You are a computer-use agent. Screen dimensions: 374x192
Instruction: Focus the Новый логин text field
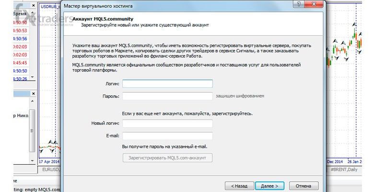pos(167,123)
